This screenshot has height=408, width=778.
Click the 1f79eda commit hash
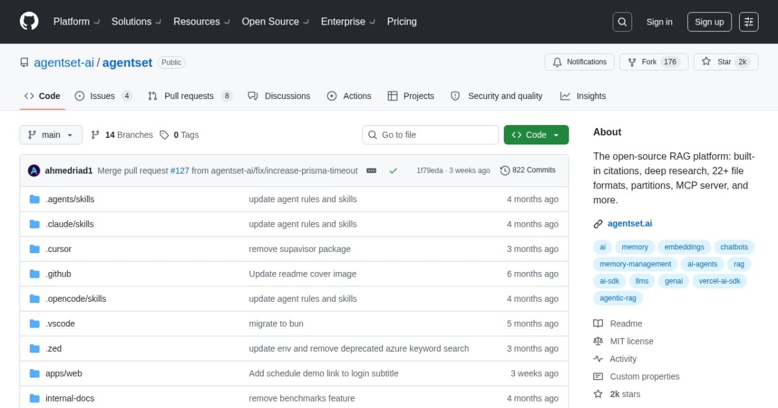(x=430, y=171)
